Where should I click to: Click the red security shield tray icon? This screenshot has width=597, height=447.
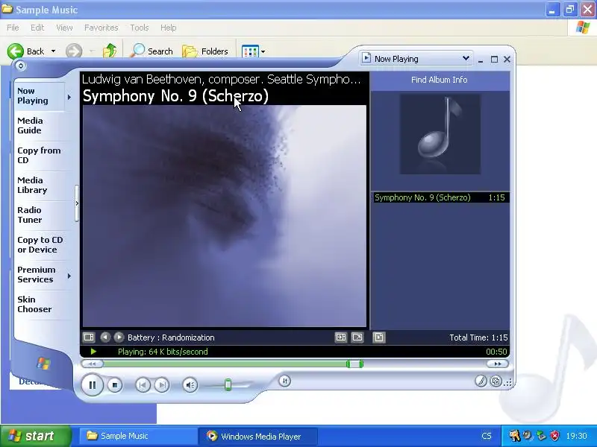point(555,436)
